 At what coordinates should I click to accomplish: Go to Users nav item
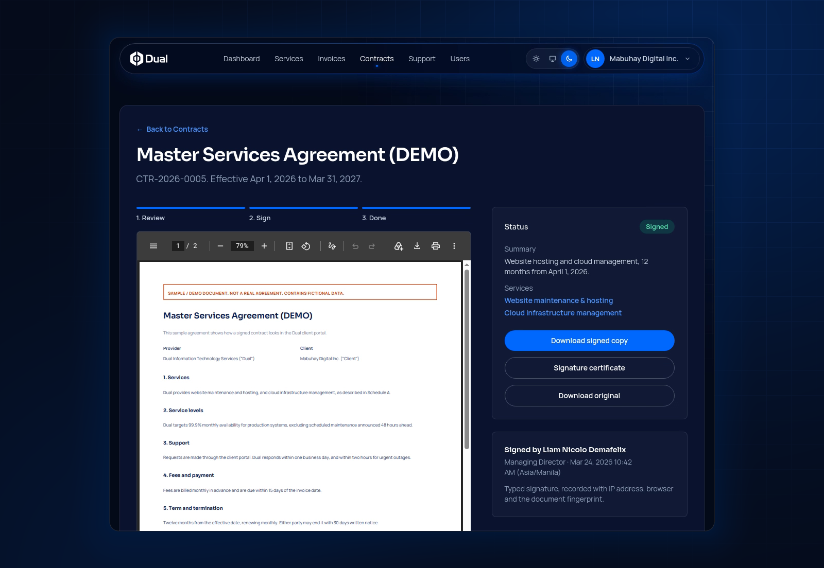click(460, 59)
